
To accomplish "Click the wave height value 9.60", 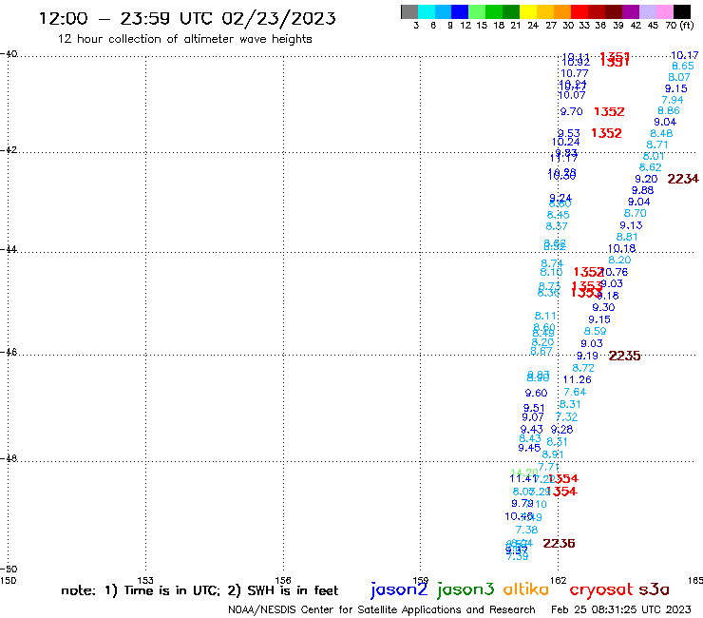I will click(536, 394).
